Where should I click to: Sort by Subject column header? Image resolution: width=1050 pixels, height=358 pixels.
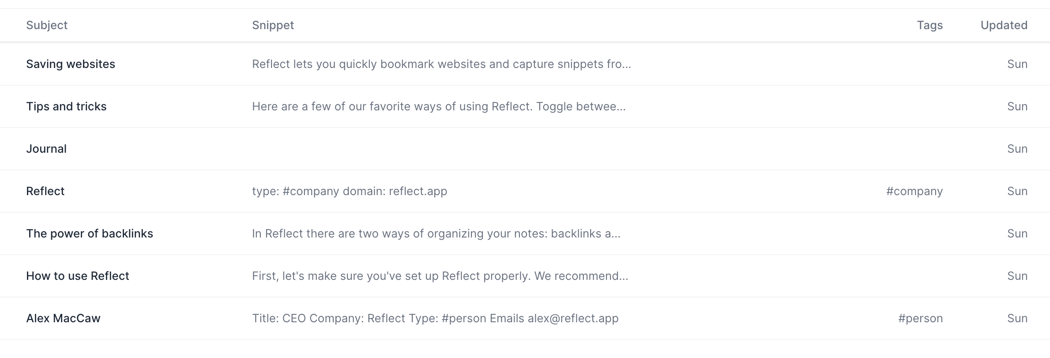tap(47, 25)
